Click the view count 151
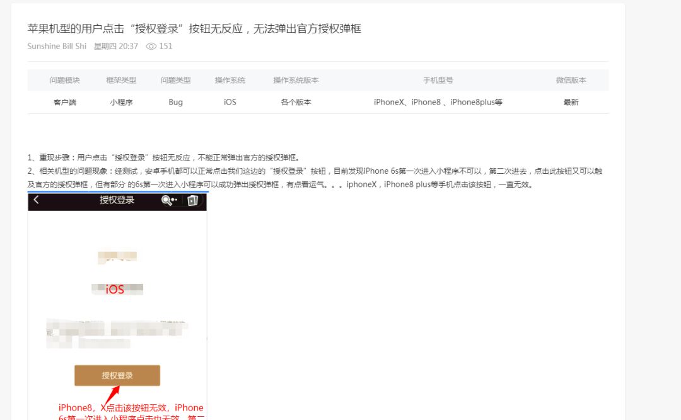Viewport: 681px width, 420px height. (166, 47)
